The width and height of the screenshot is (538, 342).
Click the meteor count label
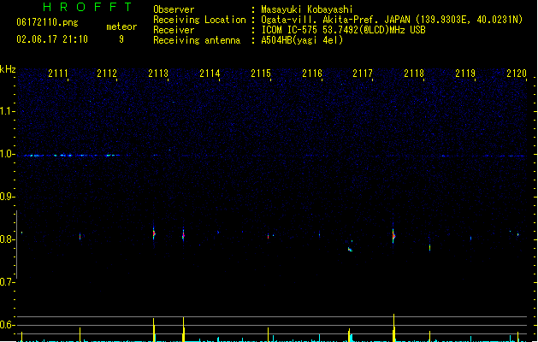click(121, 27)
